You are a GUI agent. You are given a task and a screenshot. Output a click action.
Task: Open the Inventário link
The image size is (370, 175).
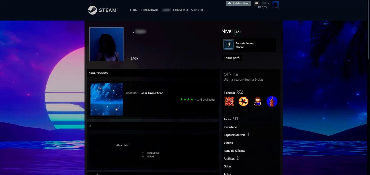pyautogui.click(x=230, y=127)
